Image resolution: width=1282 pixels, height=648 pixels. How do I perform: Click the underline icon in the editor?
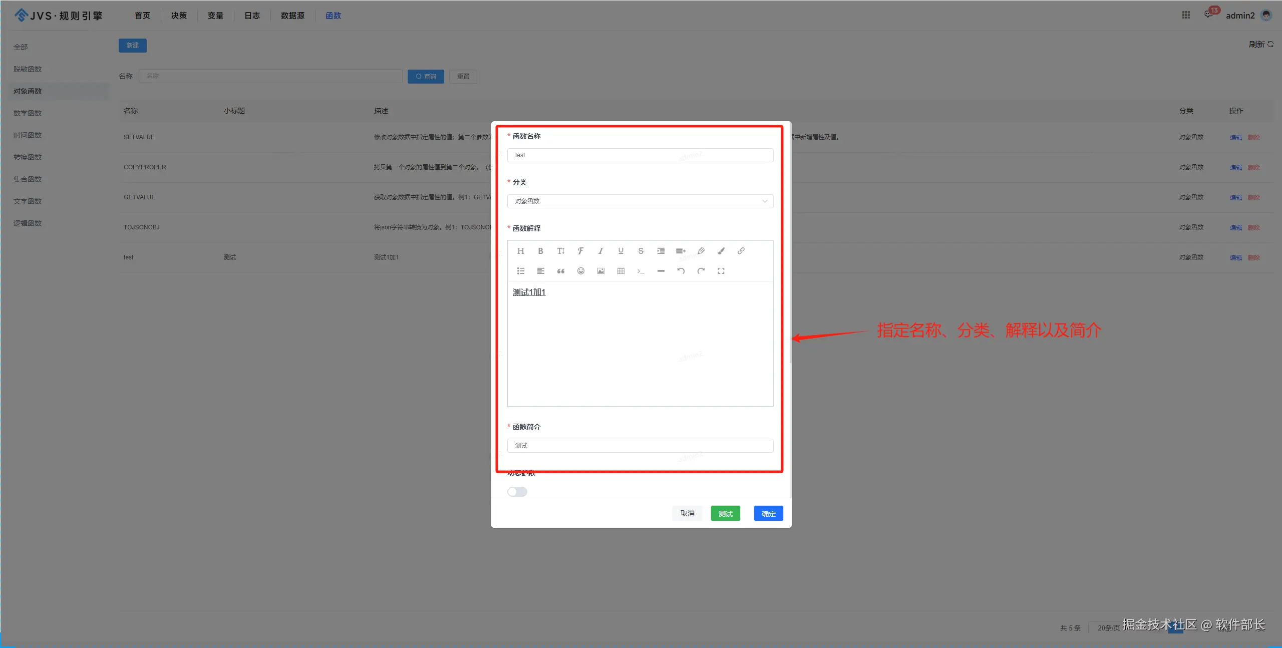pos(620,251)
